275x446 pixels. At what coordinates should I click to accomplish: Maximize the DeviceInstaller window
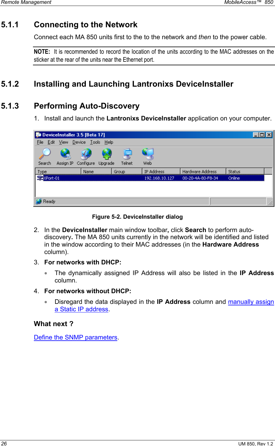(x=262, y=135)
